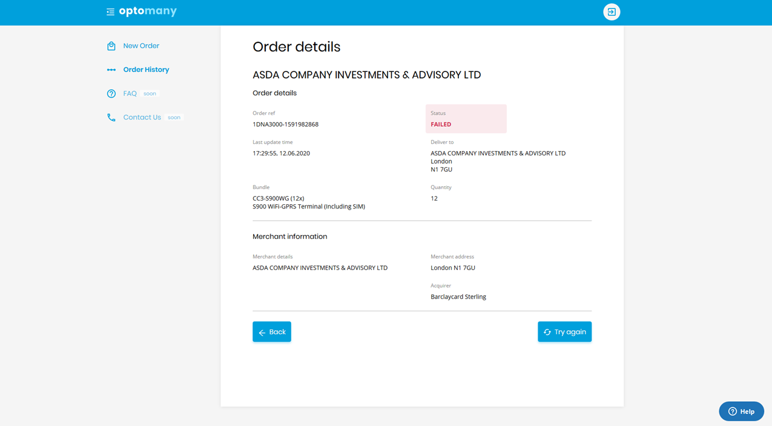Click the Merchant information heading
772x426 pixels.
[x=289, y=236]
